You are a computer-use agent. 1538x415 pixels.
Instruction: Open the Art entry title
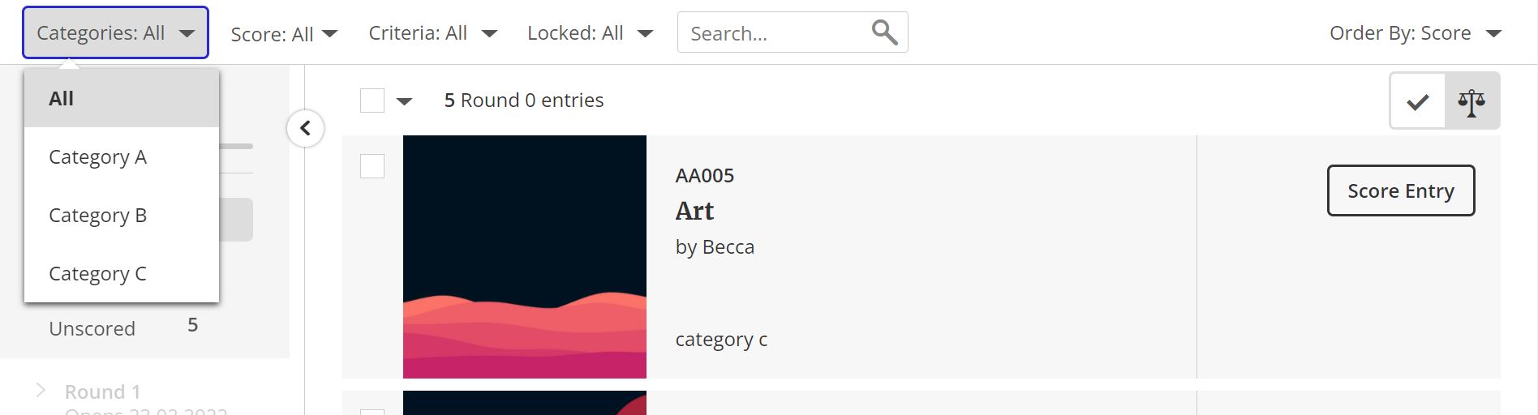(x=694, y=211)
